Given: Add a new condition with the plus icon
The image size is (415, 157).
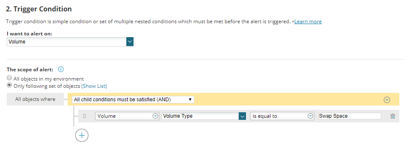Looking at the screenshot, I should tap(82, 135).
